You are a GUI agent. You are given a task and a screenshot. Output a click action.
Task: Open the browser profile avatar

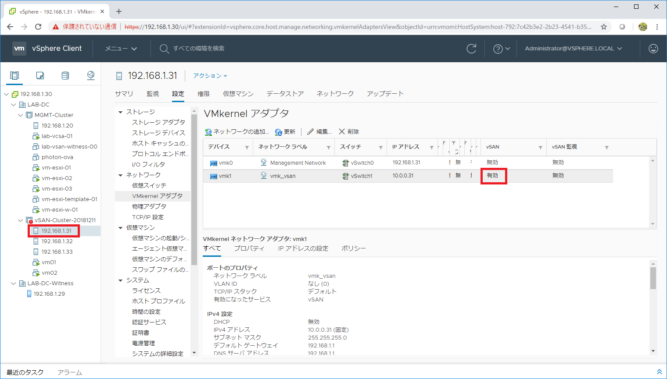click(643, 27)
